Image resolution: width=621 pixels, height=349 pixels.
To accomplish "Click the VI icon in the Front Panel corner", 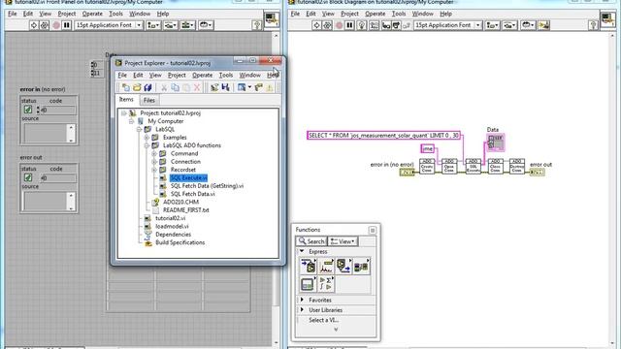I will (x=272, y=19).
